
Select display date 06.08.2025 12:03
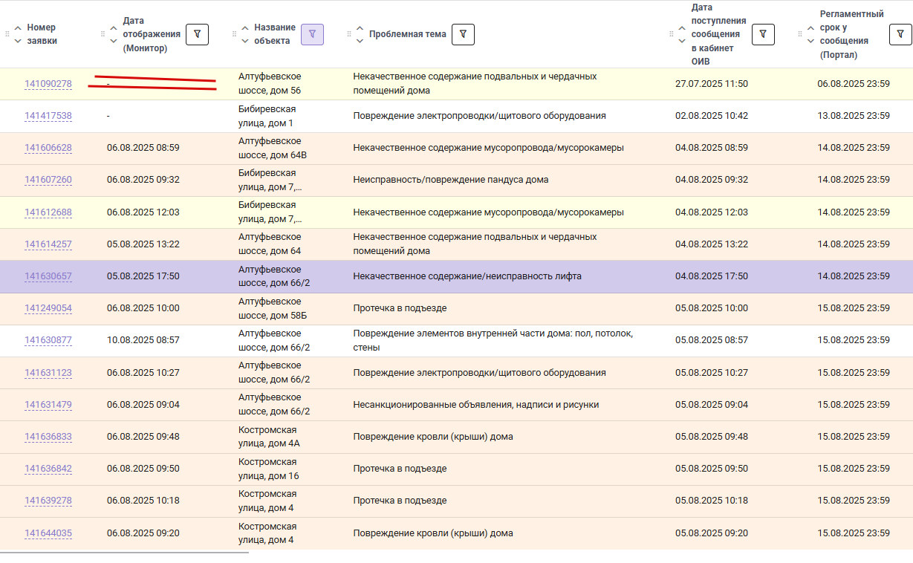pyautogui.click(x=143, y=212)
